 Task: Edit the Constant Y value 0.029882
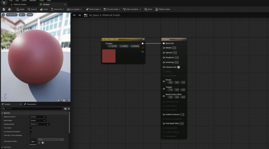coord(124,46)
